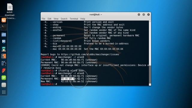Click scrollbar down arrow in terminal
Screen dimensions: 192x108
tap(150, 85)
